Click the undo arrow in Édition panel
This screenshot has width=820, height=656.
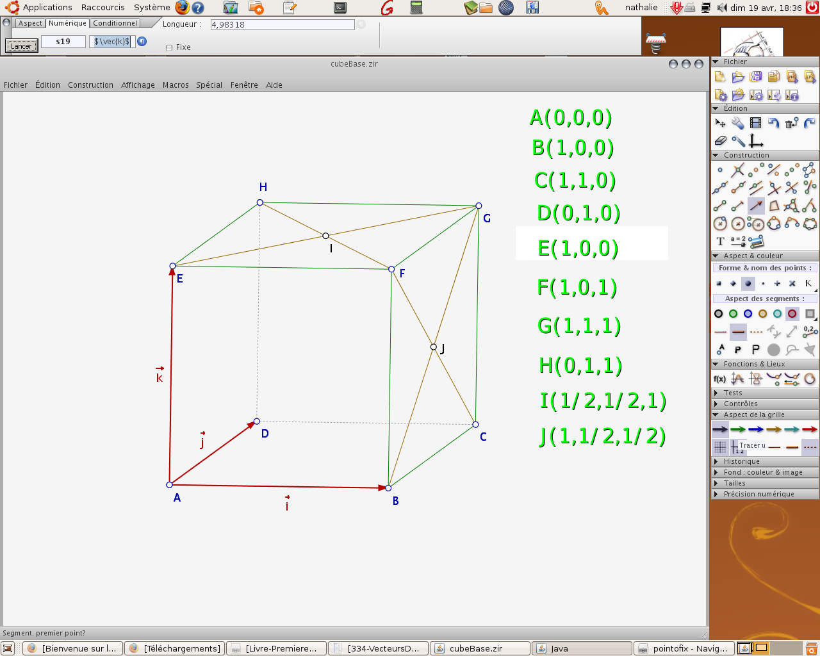click(774, 123)
